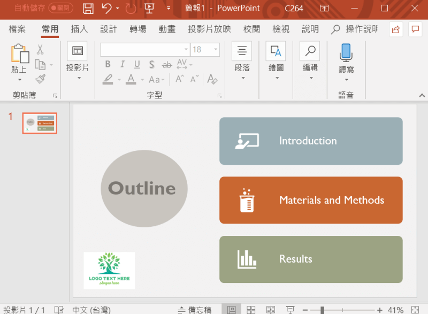This screenshot has height=314, width=428.
Task: Click the Redo arrow icon
Action: tap(131, 9)
